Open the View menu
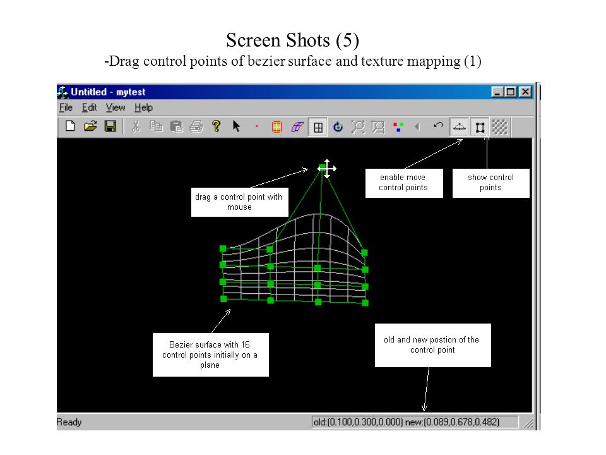Image resolution: width=606 pixels, height=455 pixels. (x=116, y=107)
